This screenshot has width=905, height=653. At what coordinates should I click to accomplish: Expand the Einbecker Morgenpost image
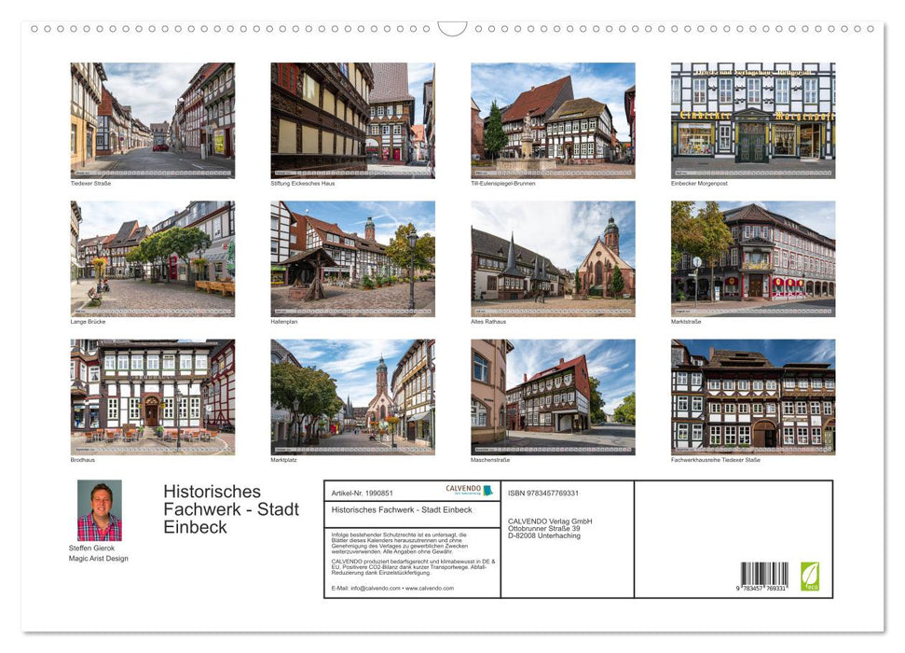[x=751, y=119]
